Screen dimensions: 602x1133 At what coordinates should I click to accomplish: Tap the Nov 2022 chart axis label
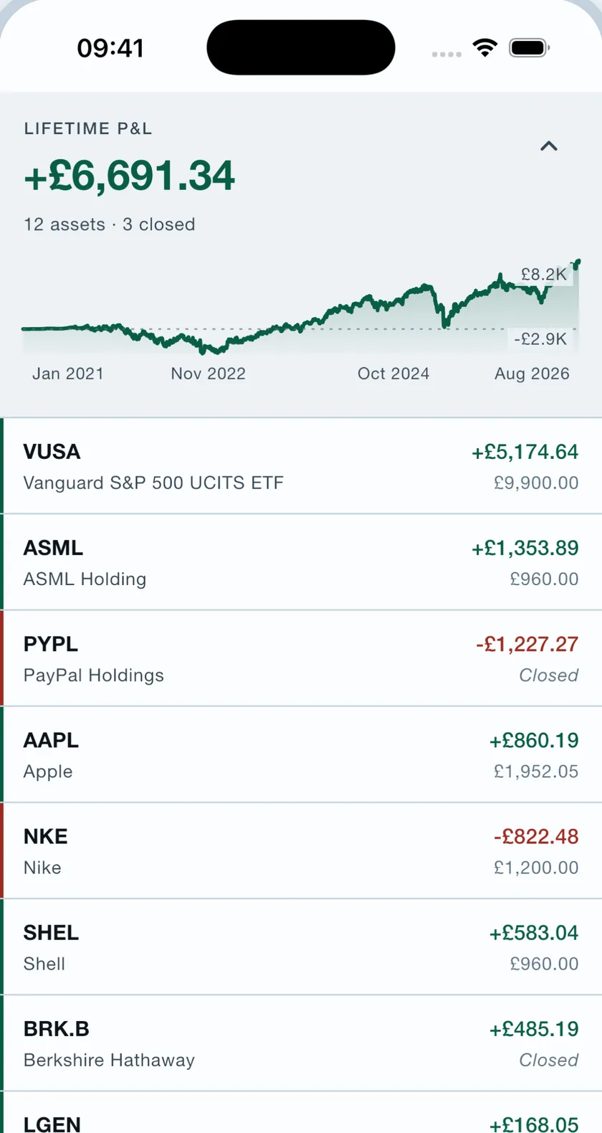click(x=208, y=374)
